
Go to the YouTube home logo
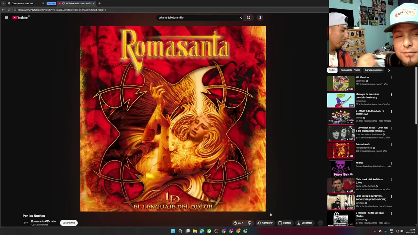coord(20,18)
